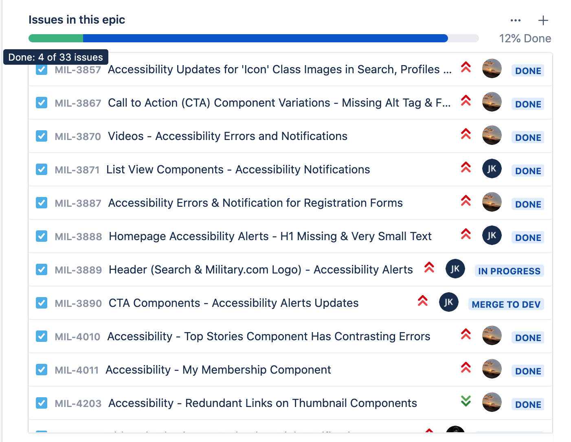Screen dimensions: 571x442
Task: Click blue in-progress segment of progress bar
Action: coord(266,38)
